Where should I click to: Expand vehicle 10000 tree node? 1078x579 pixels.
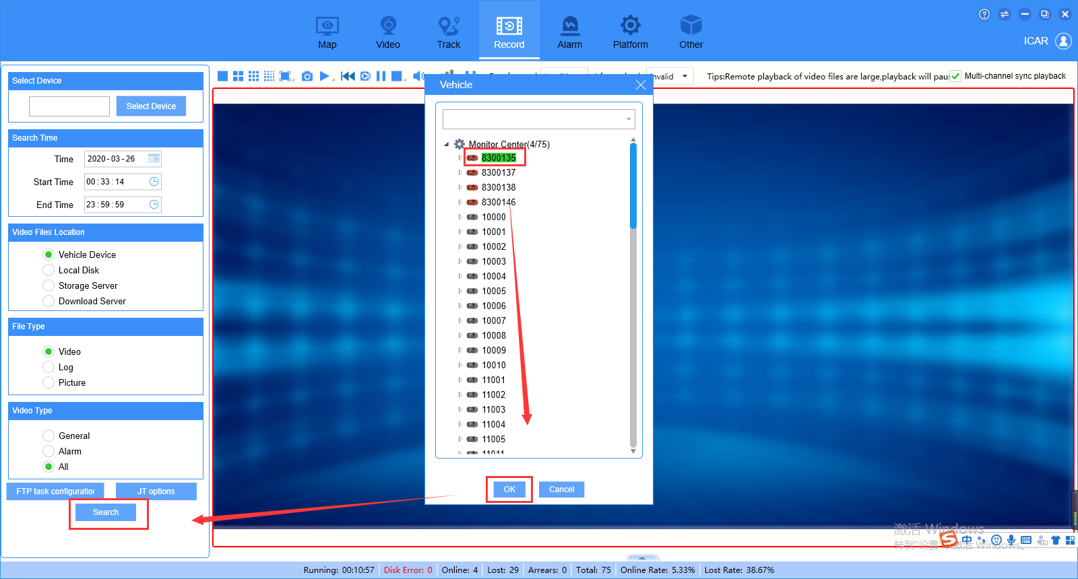(460, 217)
